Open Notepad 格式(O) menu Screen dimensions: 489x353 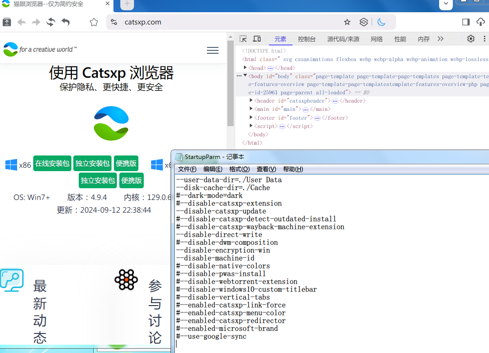coord(239,169)
